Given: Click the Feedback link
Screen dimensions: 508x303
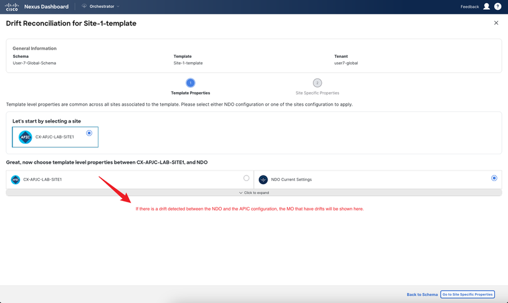Looking at the screenshot, I should click(x=469, y=6).
